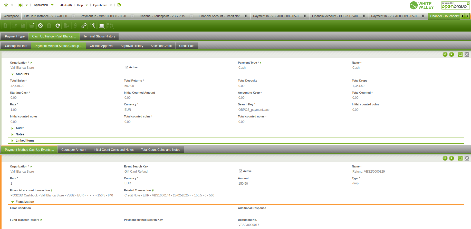Image resolution: width=471 pixels, height=229 pixels.
Task: Close the Financial Account - Credit Not... tab
Action: [246, 16]
